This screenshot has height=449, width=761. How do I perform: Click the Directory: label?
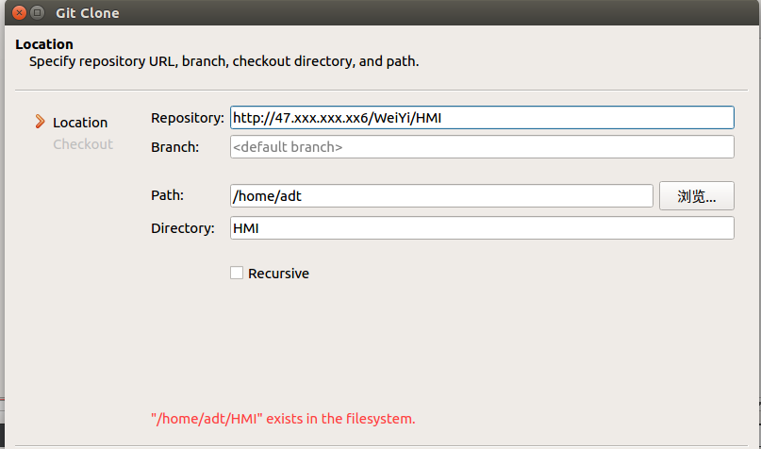(x=183, y=228)
